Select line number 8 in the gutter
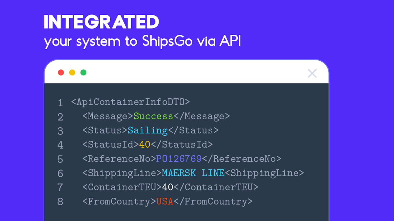This screenshot has width=394, height=221. pos(60,201)
